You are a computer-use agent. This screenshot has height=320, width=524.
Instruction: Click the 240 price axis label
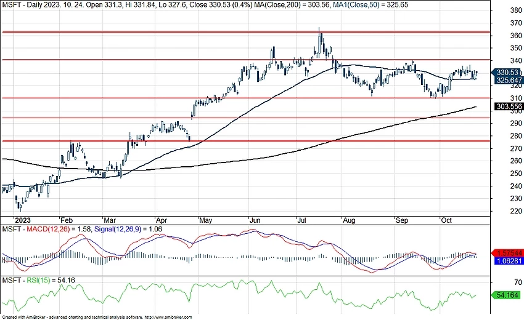tap(517, 186)
